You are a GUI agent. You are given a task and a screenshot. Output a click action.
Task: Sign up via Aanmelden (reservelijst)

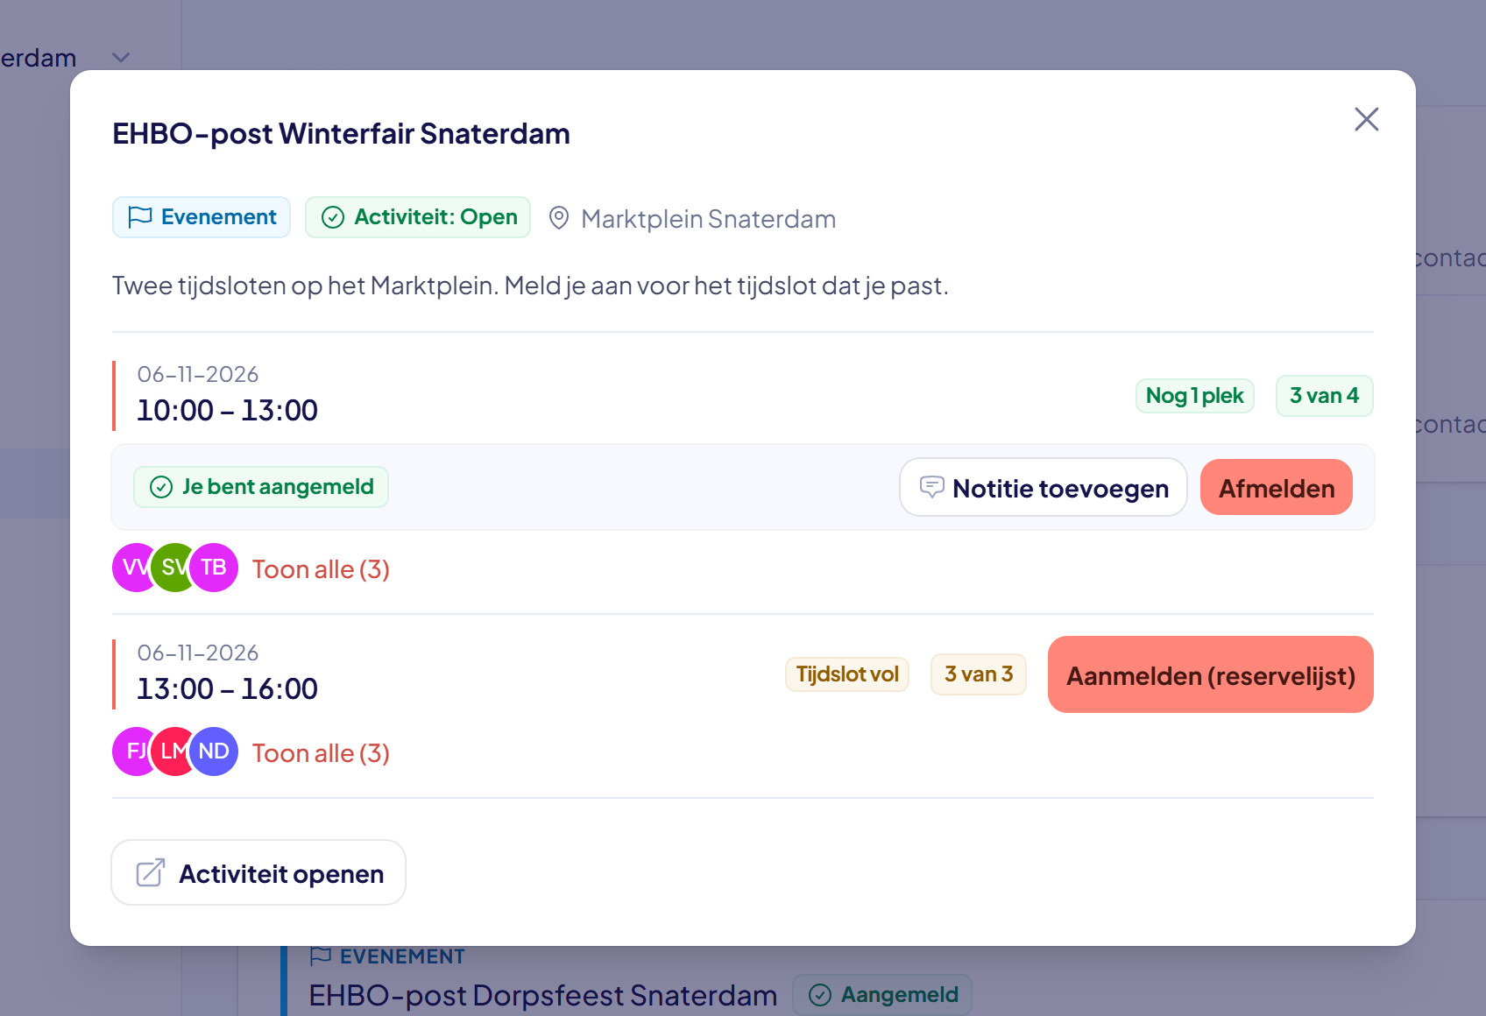point(1211,674)
